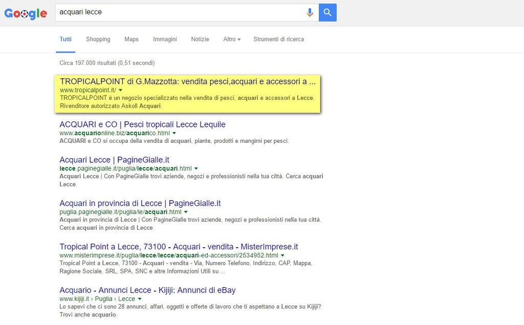The height and width of the screenshot is (325, 524).
Task: Click the www.kijiji.it breadcrumb URL text
Action: [x=97, y=299]
